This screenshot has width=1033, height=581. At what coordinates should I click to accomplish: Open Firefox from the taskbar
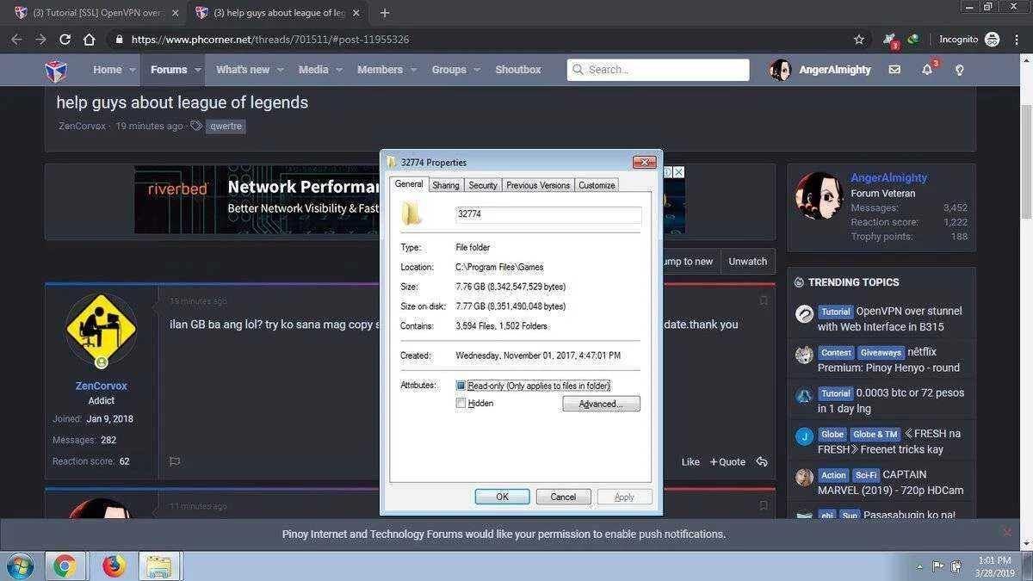(113, 566)
